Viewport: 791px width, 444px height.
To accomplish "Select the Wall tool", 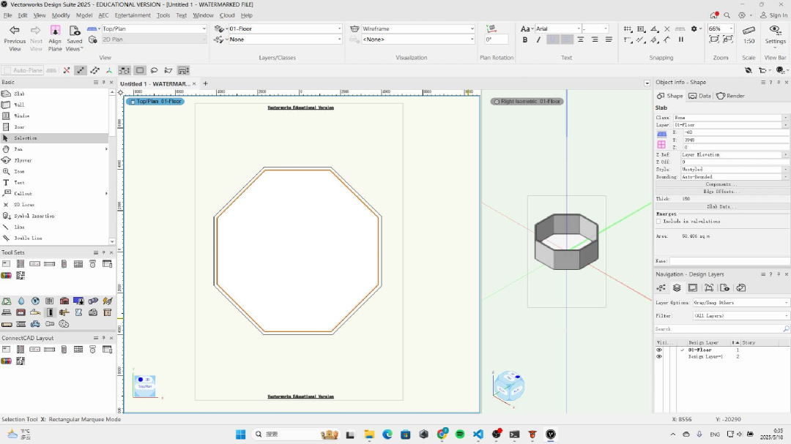I will (19, 105).
